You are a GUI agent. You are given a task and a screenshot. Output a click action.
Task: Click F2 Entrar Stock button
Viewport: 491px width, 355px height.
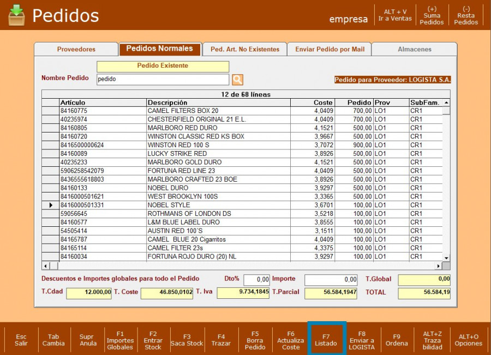coord(153,340)
